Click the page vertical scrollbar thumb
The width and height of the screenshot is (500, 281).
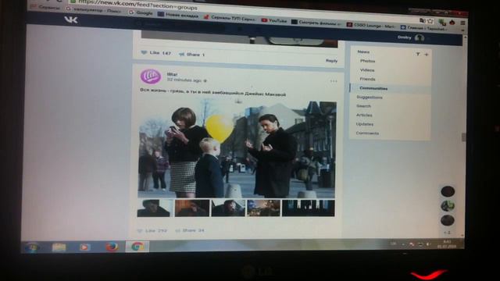pyautogui.click(x=463, y=137)
